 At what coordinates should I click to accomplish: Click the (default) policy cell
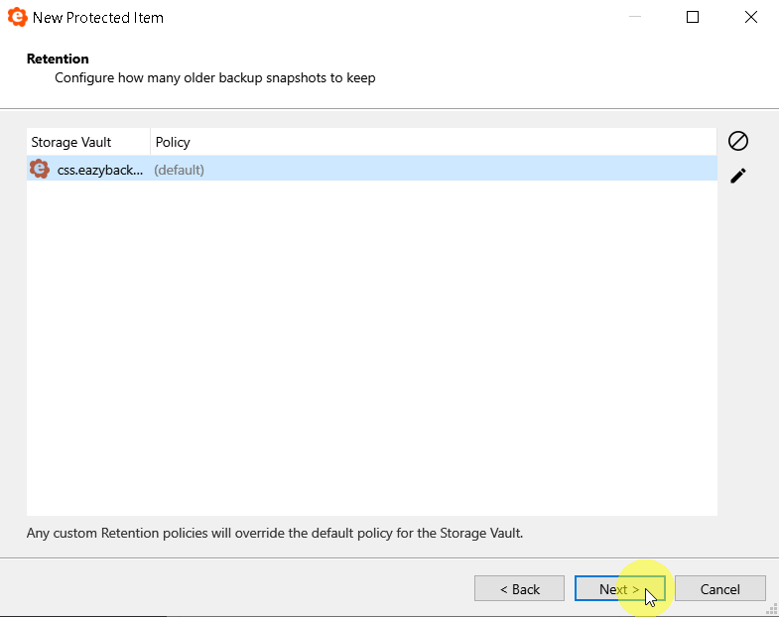point(180,170)
